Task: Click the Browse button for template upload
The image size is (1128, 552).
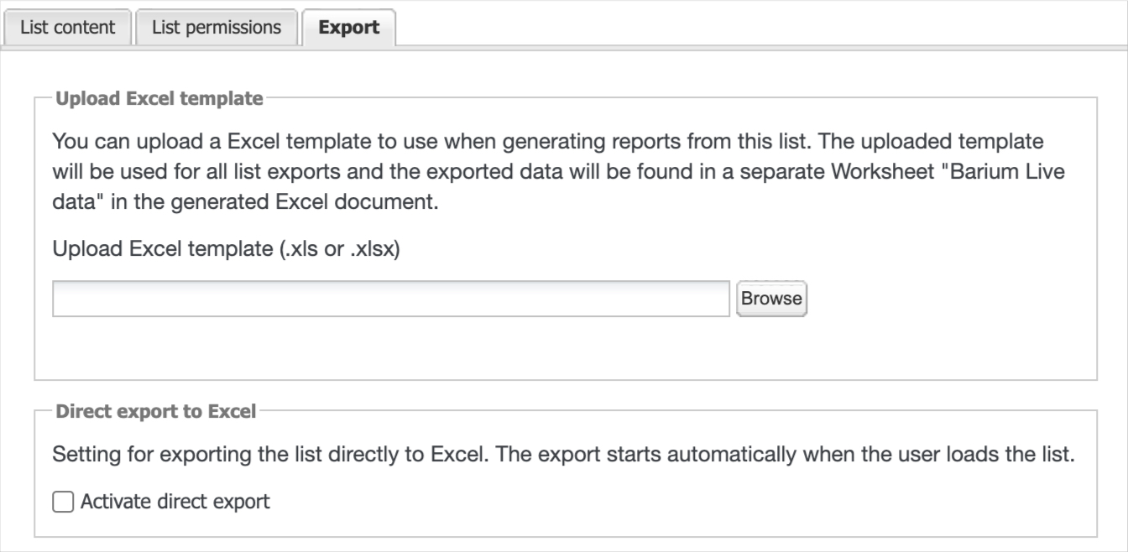Action: pyautogui.click(x=770, y=299)
